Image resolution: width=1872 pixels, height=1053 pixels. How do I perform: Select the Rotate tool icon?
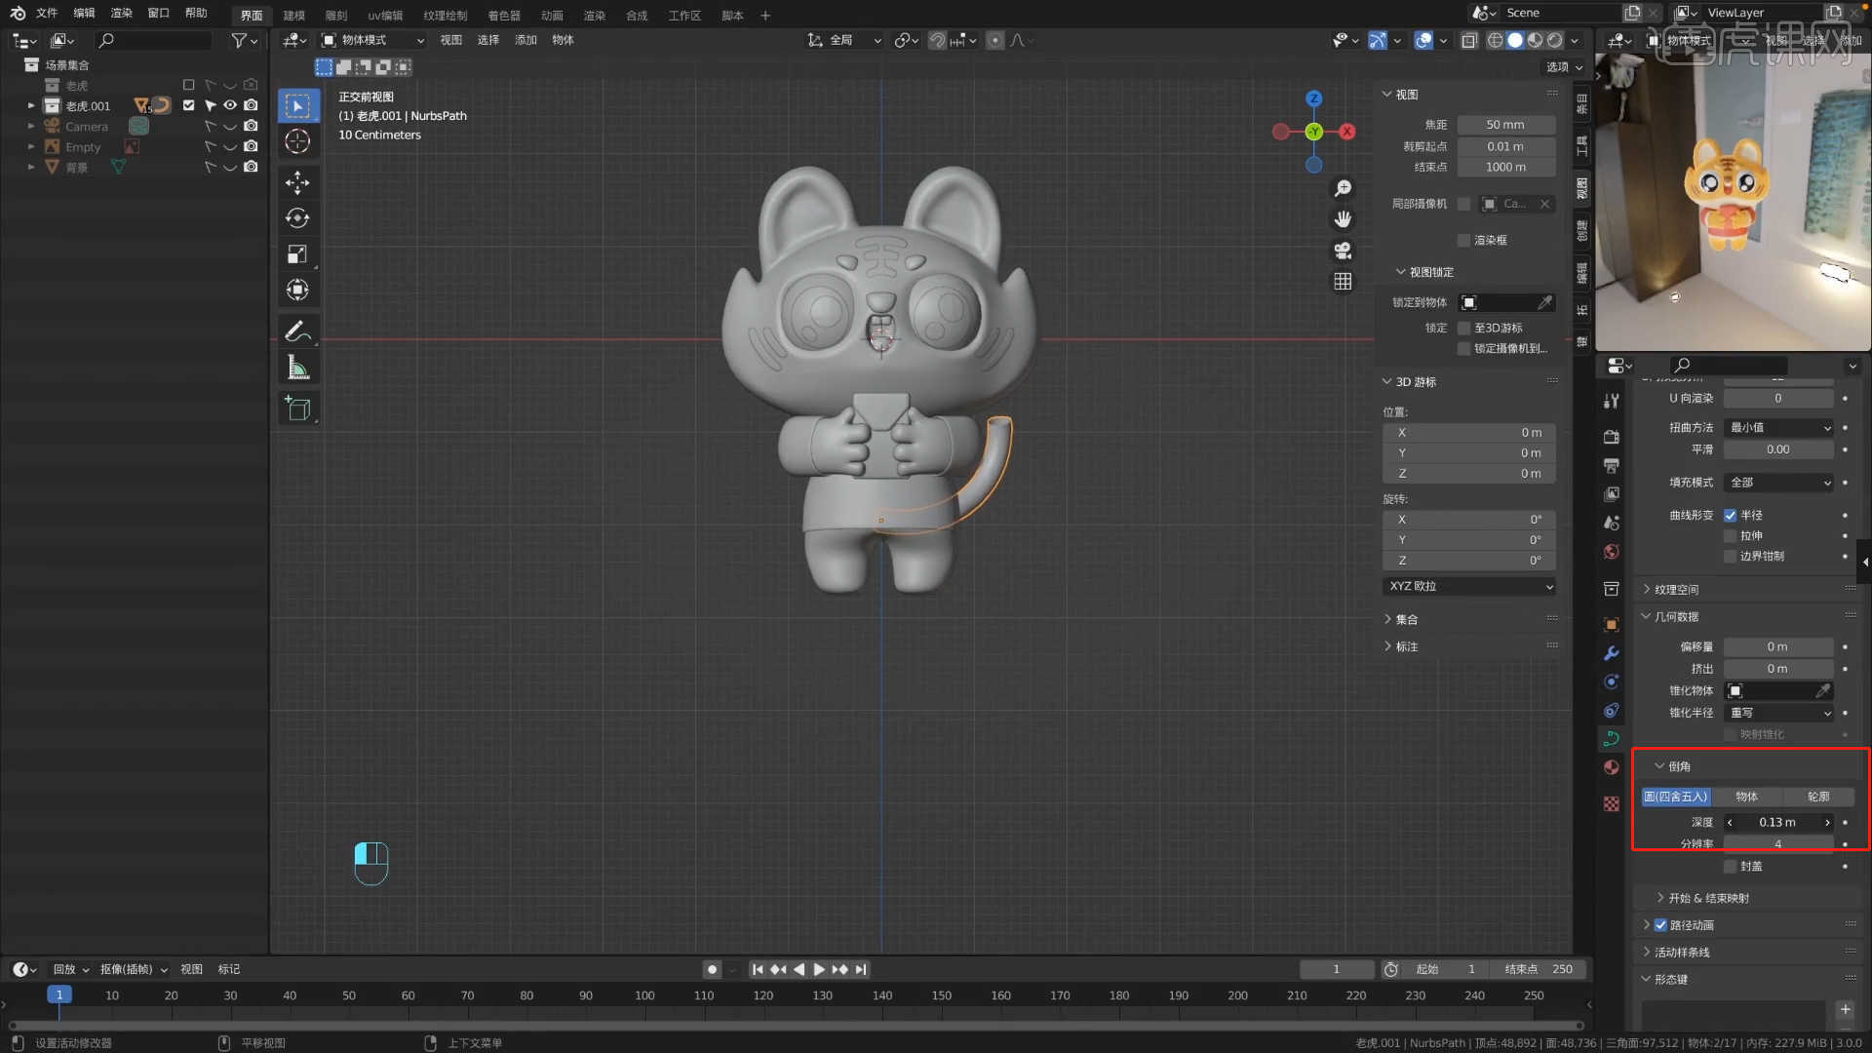[x=297, y=218]
